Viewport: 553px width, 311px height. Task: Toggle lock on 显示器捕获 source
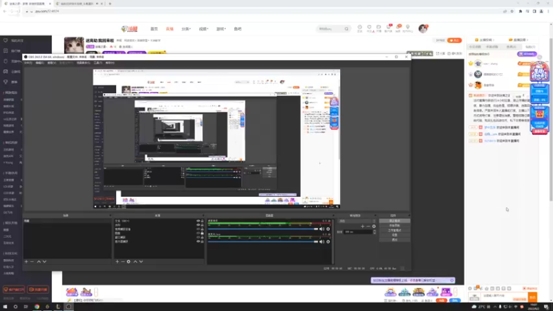[202, 241]
